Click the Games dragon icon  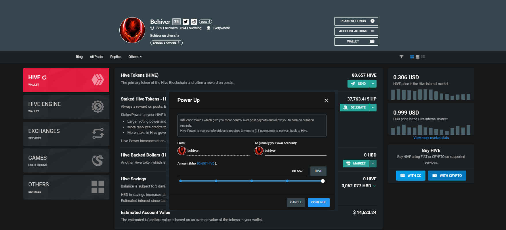98,161
